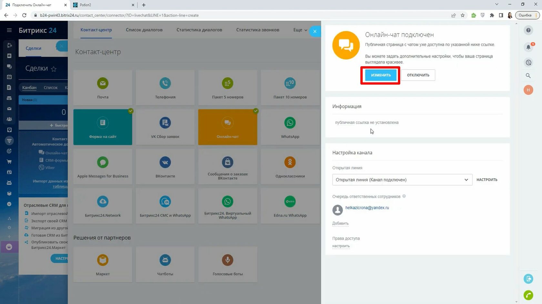This screenshot has width=542, height=304.
Task: Click the Изменить button
Action: tap(381, 75)
